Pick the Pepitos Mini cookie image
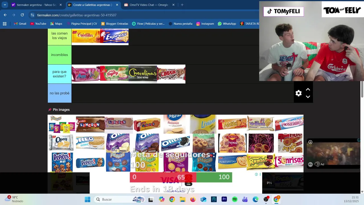364x205 pixels. (62, 162)
